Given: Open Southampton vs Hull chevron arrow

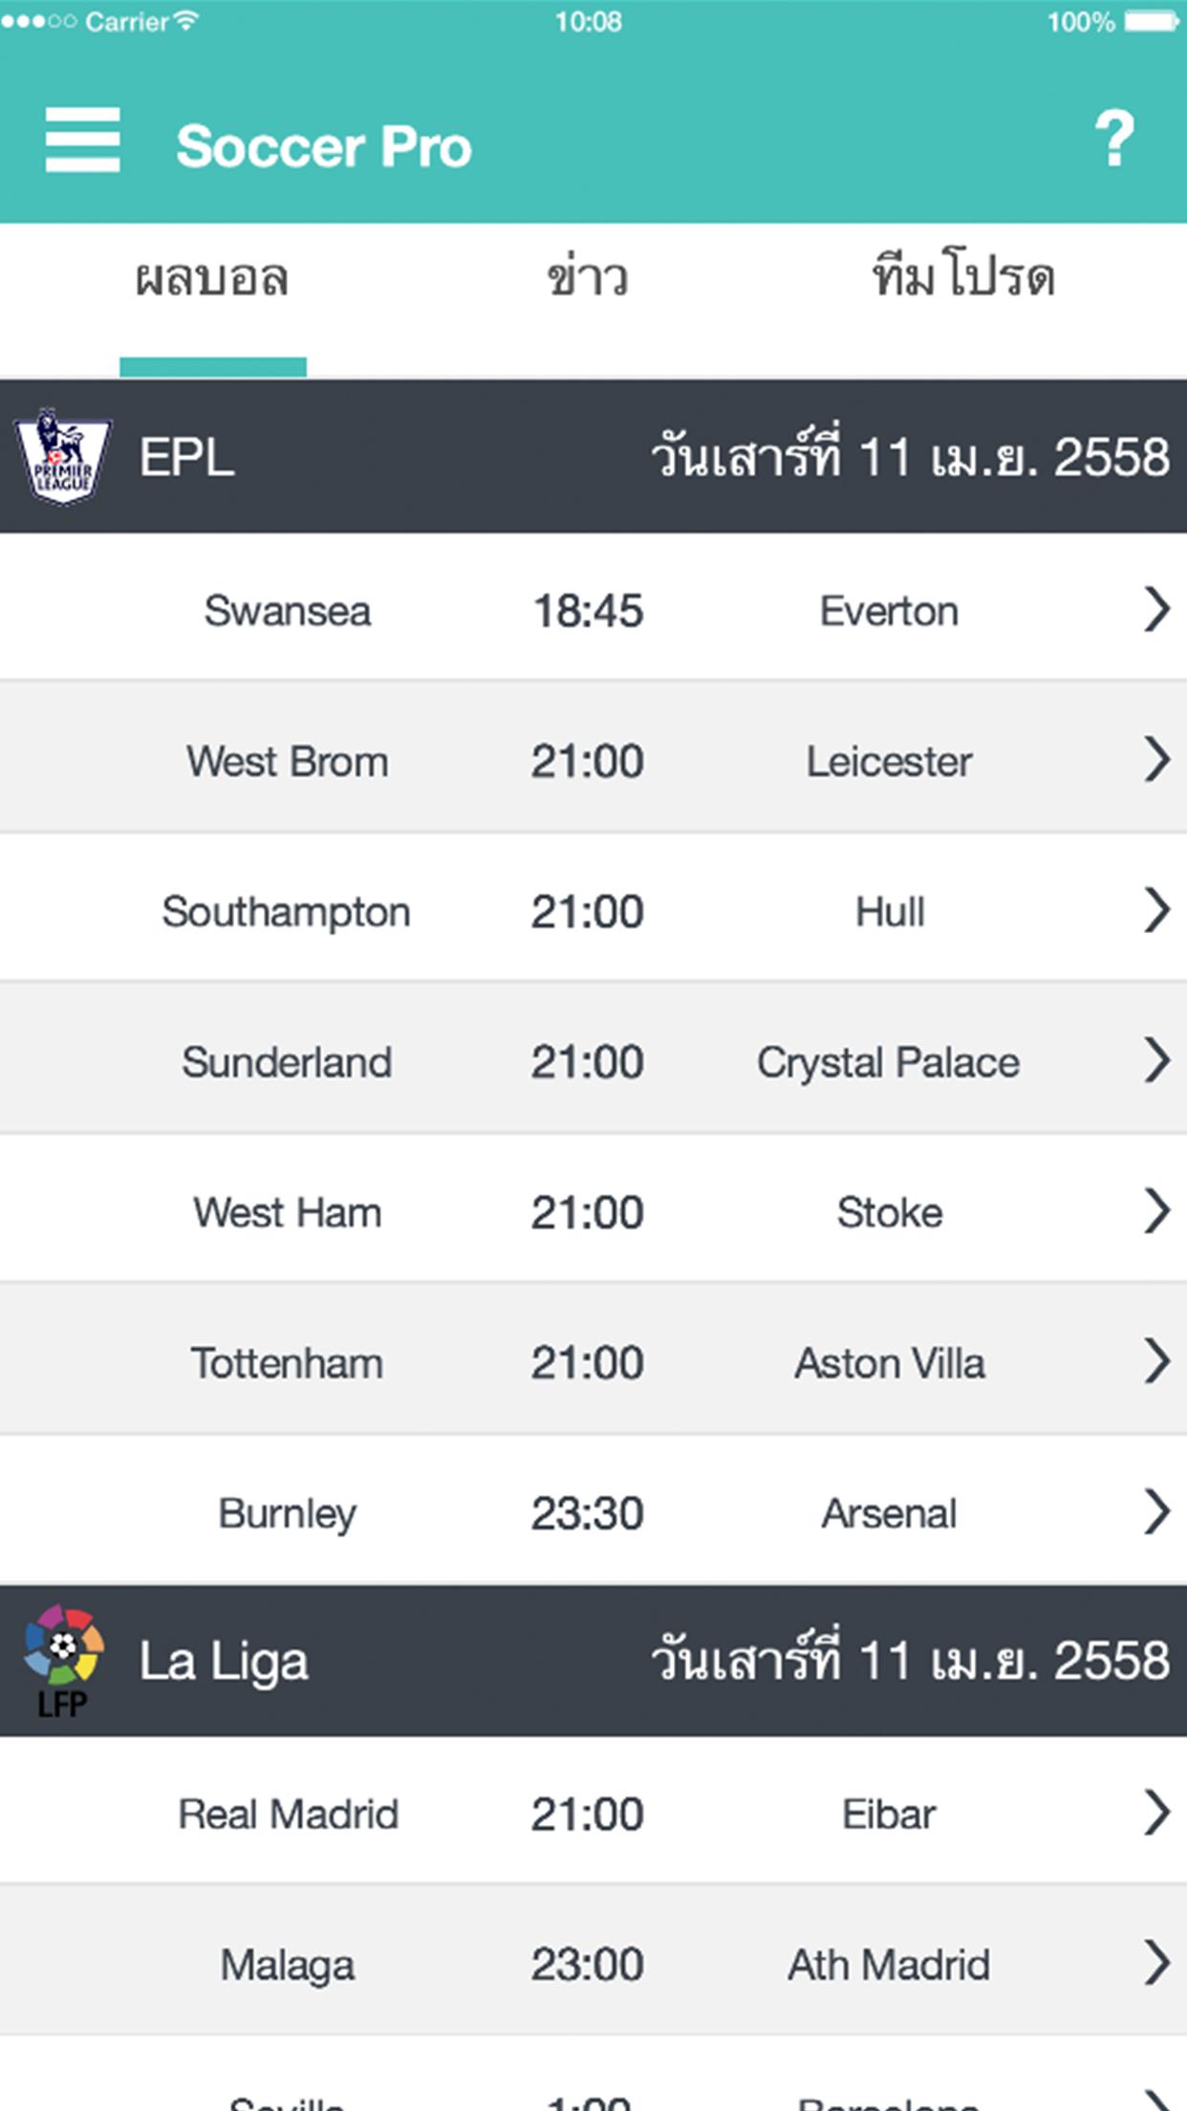Looking at the screenshot, I should (x=1156, y=910).
